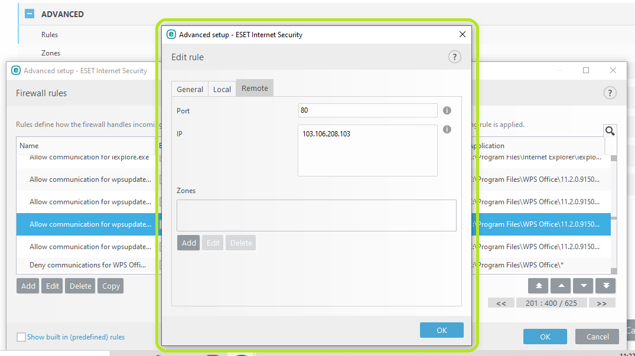Confirm Edit rule dialog with OK
This screenshot has width=635, height=356.
(441, 330)
